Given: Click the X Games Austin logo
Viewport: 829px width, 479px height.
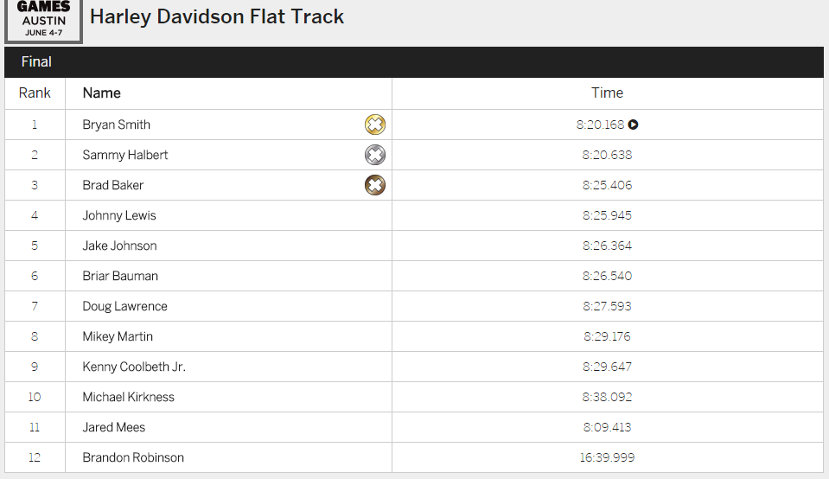Looking at the screenshot, I should pos(43,20).
